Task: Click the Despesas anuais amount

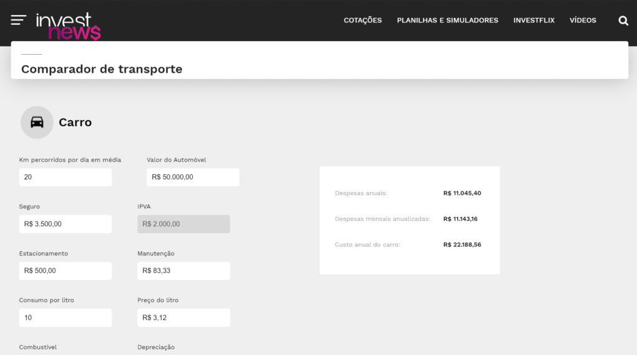Action: 462,193
